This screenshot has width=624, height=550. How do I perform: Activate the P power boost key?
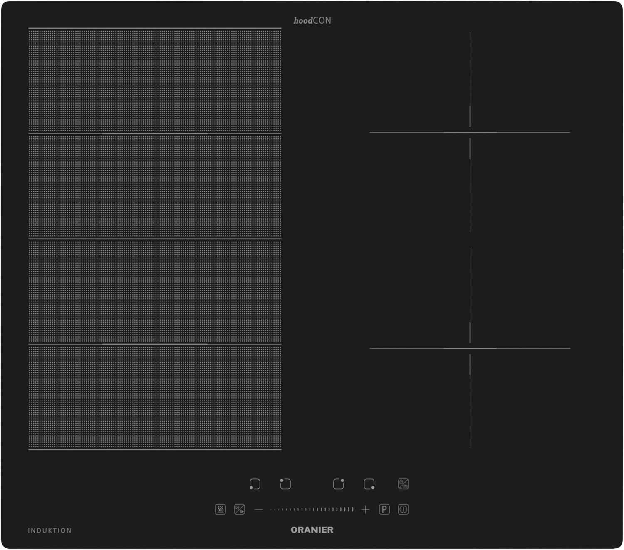(384, 509)
